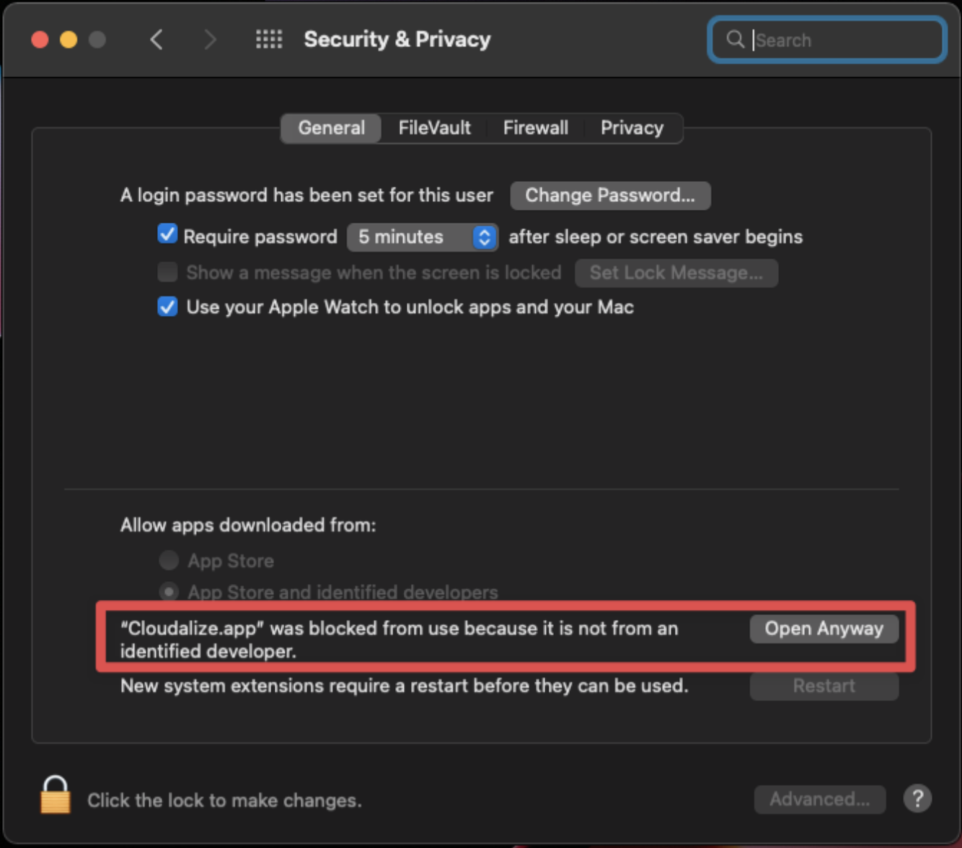Select App Store and identified developers option
Screen dimensions: 962x848
[x=169, y=591]
